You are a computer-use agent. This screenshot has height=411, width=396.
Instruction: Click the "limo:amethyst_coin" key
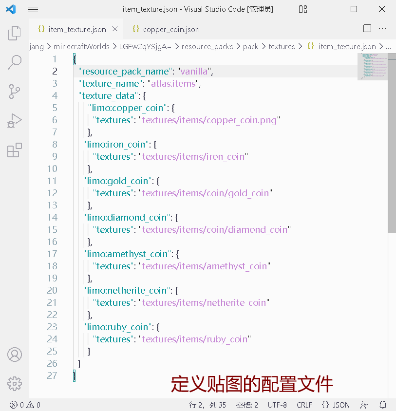(x=128, y=254)
